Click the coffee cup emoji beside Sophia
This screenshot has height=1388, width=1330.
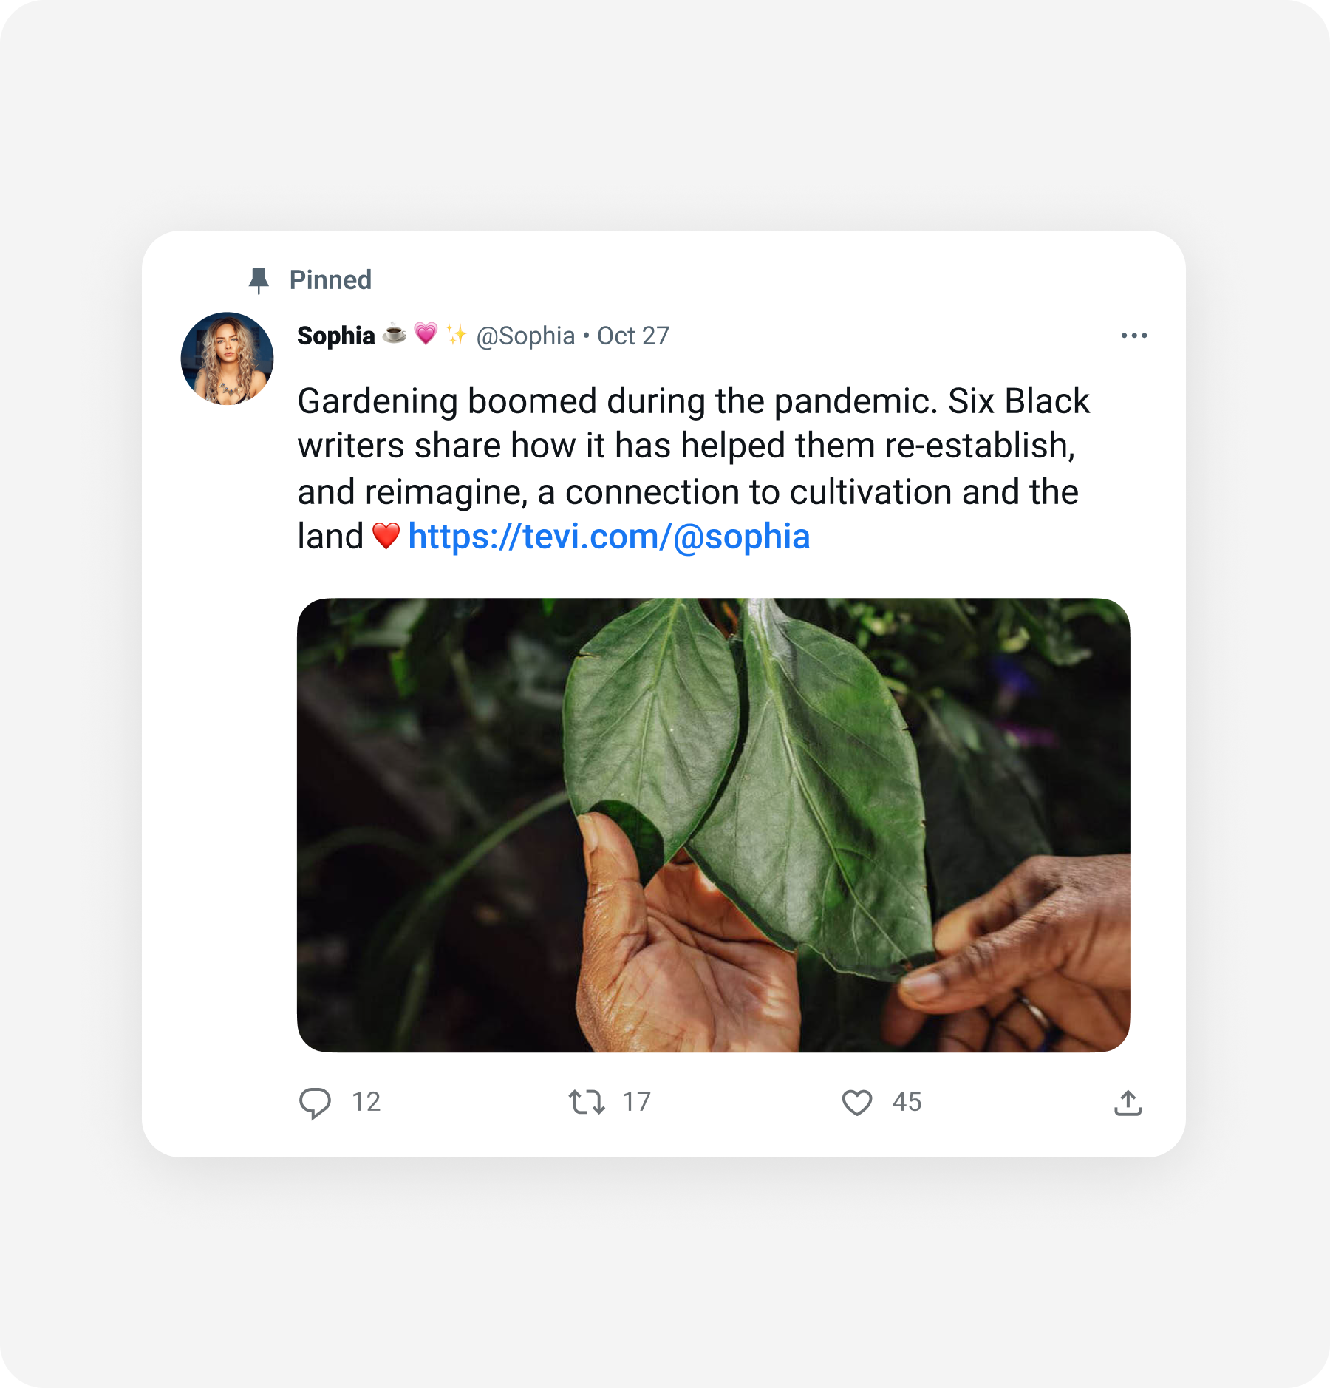pos(395,334)
